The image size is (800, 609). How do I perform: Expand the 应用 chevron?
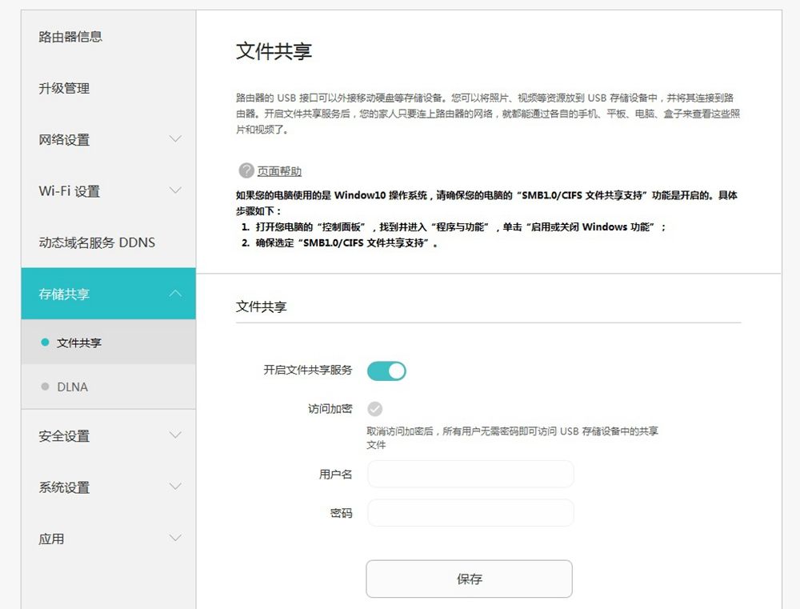point(175,538)
